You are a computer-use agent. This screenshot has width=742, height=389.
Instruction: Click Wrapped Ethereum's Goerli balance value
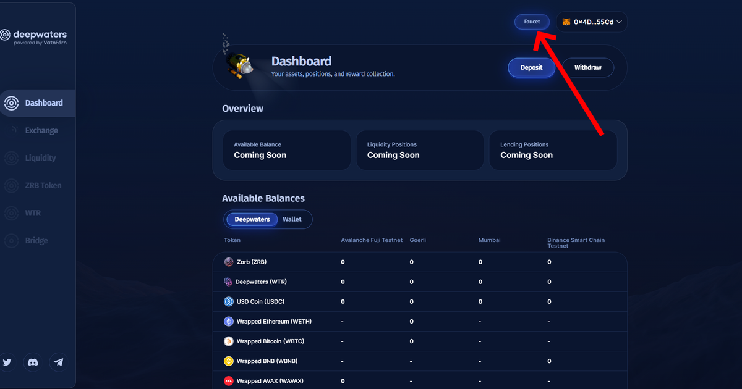coord(412,322)
